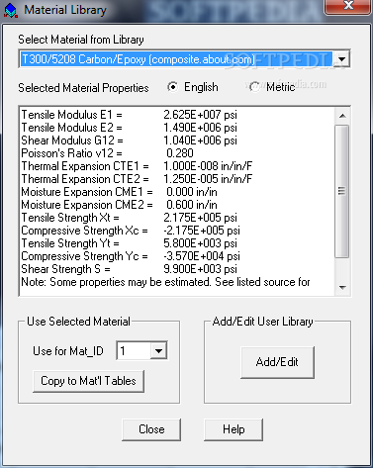Image resolution: width=373 pixels, height=468 pixels.
Task: Click the Material Library app icon in title bar
Action: click(10, 10)
